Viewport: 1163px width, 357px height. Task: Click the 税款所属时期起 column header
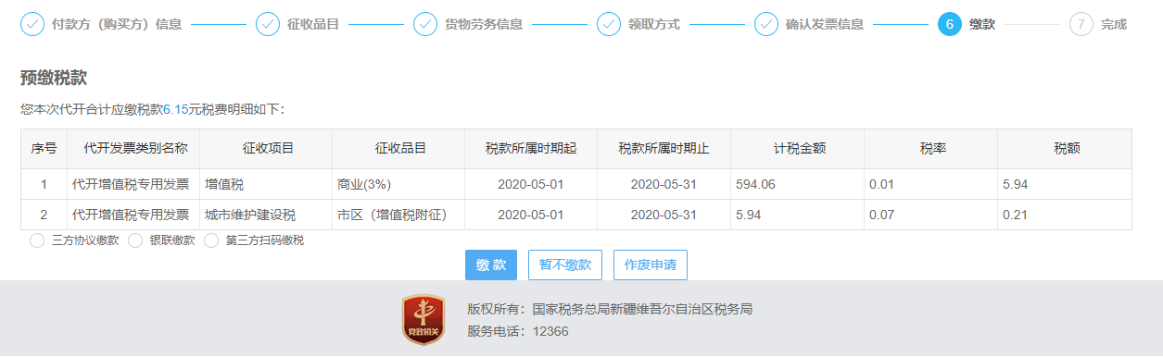531,149
